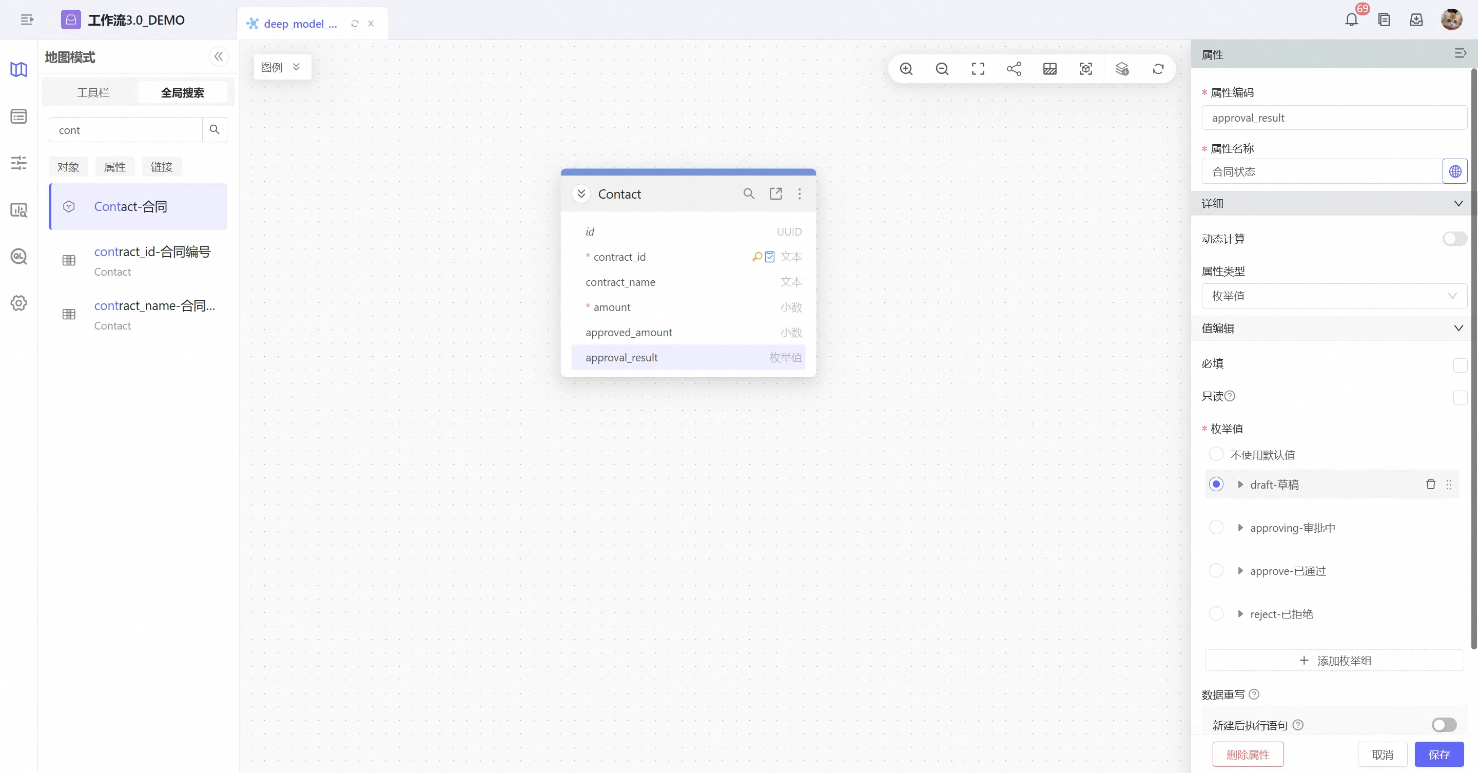Click the refresh canvas toolbar icon
The height and width of the screenshot is (773, 1478).
coord(1158,69)
